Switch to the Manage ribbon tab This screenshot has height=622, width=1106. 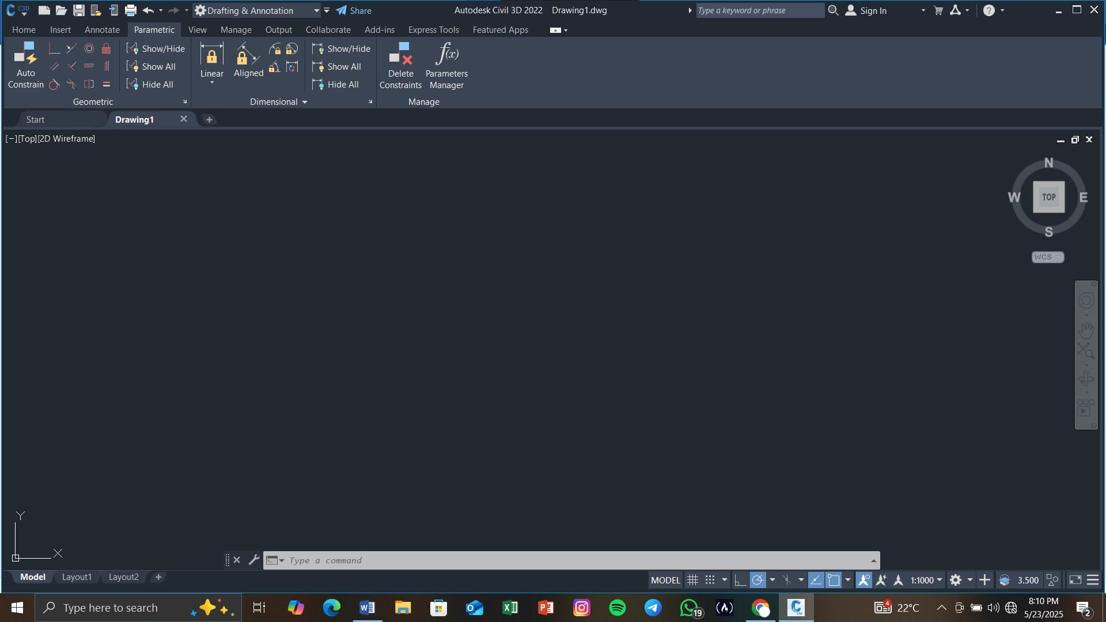[x=236, y=30]
